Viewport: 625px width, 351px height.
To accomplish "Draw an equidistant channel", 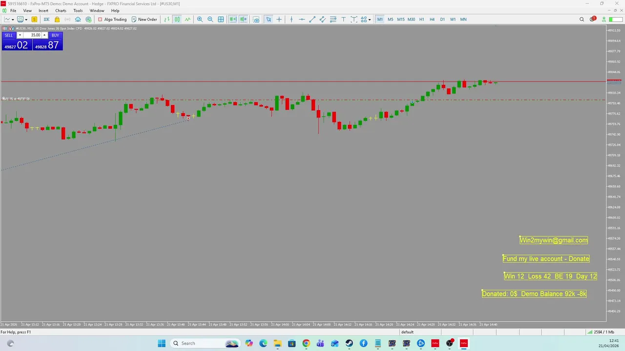I will pos(322,19).
